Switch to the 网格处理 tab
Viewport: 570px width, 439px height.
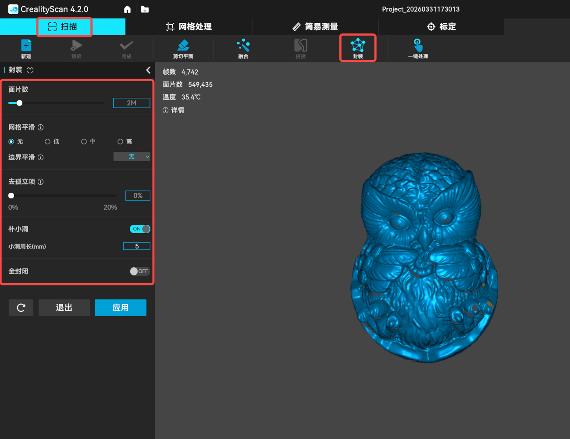[189, 27]
